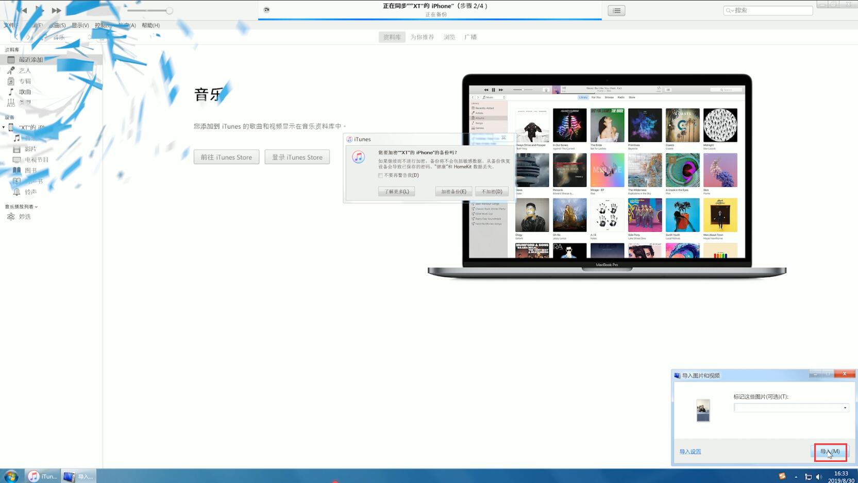Viewport: 858px width, 483px height.
Task: Click the network tray icon
Action: point(808,477)
